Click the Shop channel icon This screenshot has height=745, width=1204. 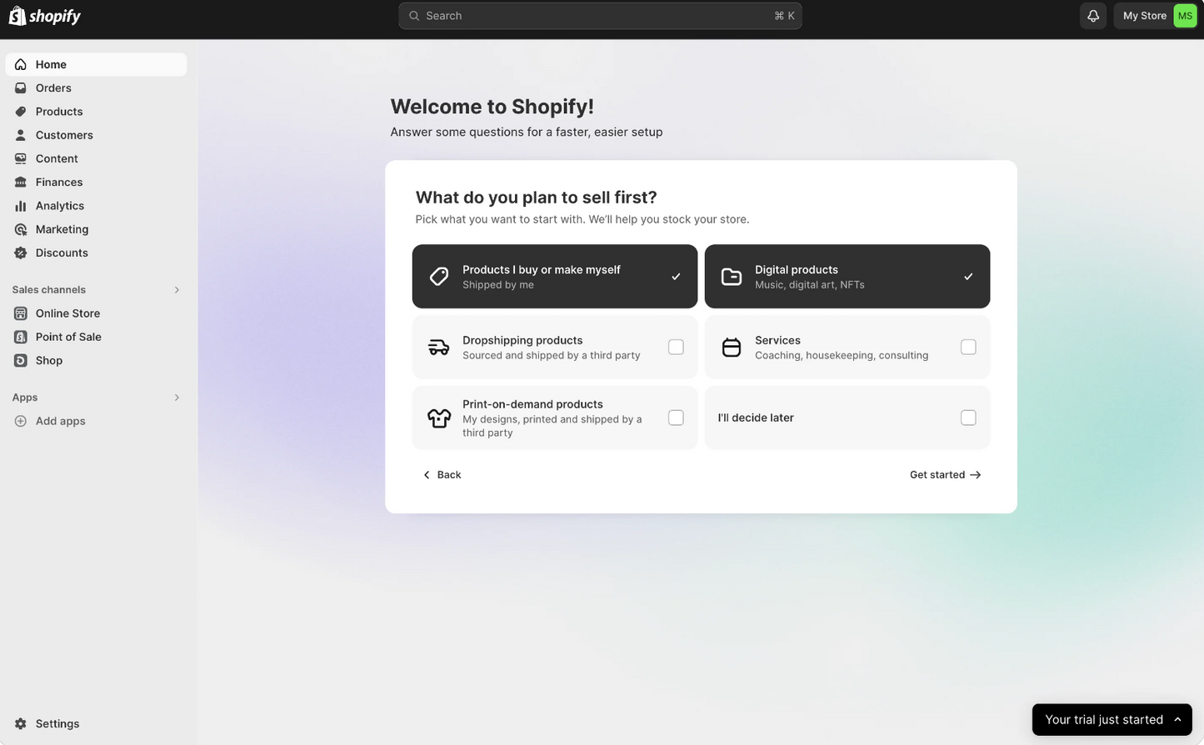21,360
